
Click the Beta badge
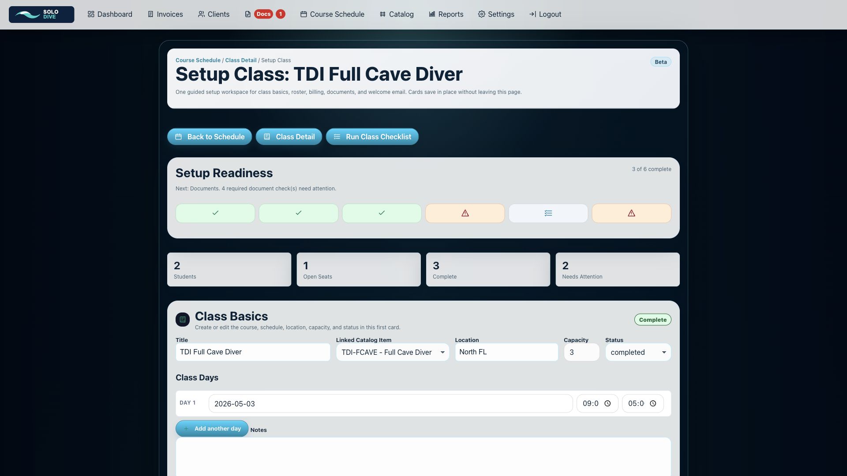pos(661,62)
